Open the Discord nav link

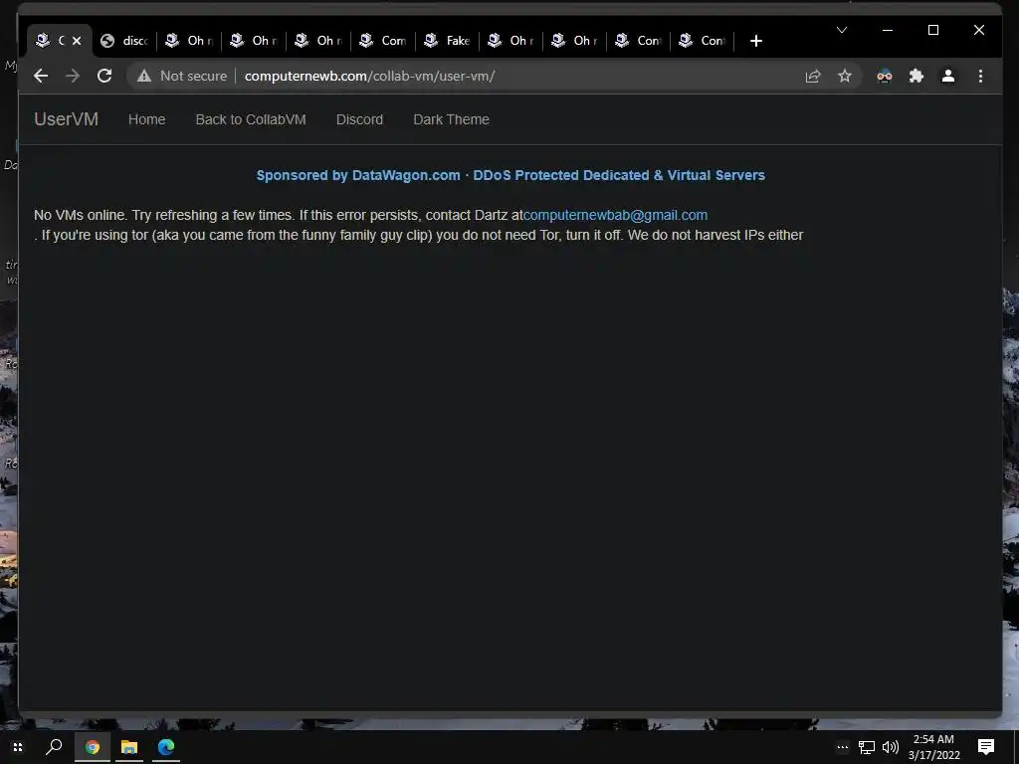[x=359, y=119]
